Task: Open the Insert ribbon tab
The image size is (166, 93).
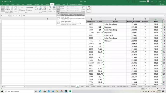Action: [23, 4]
